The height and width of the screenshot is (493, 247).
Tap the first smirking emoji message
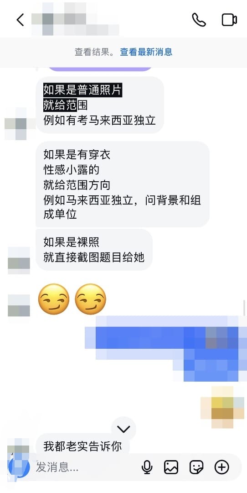[53, 299]
